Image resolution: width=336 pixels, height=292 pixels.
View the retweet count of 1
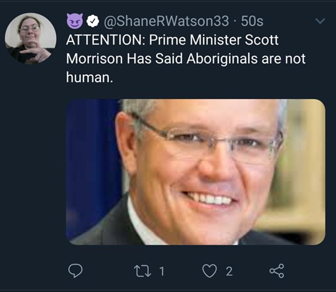tap(162, 271)
